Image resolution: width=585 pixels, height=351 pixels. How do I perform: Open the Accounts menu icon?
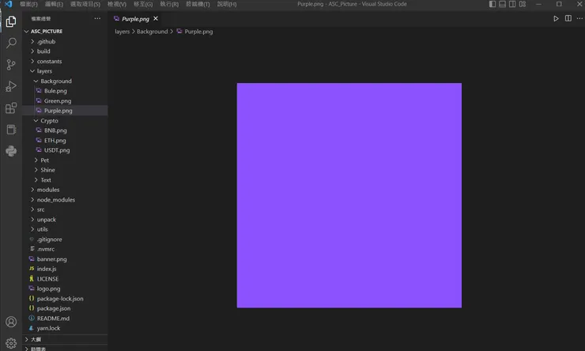[x=11, y=322]
